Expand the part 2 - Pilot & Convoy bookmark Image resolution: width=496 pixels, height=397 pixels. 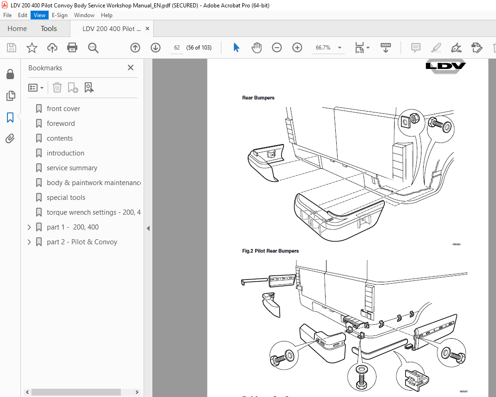[x=29, y=242]
